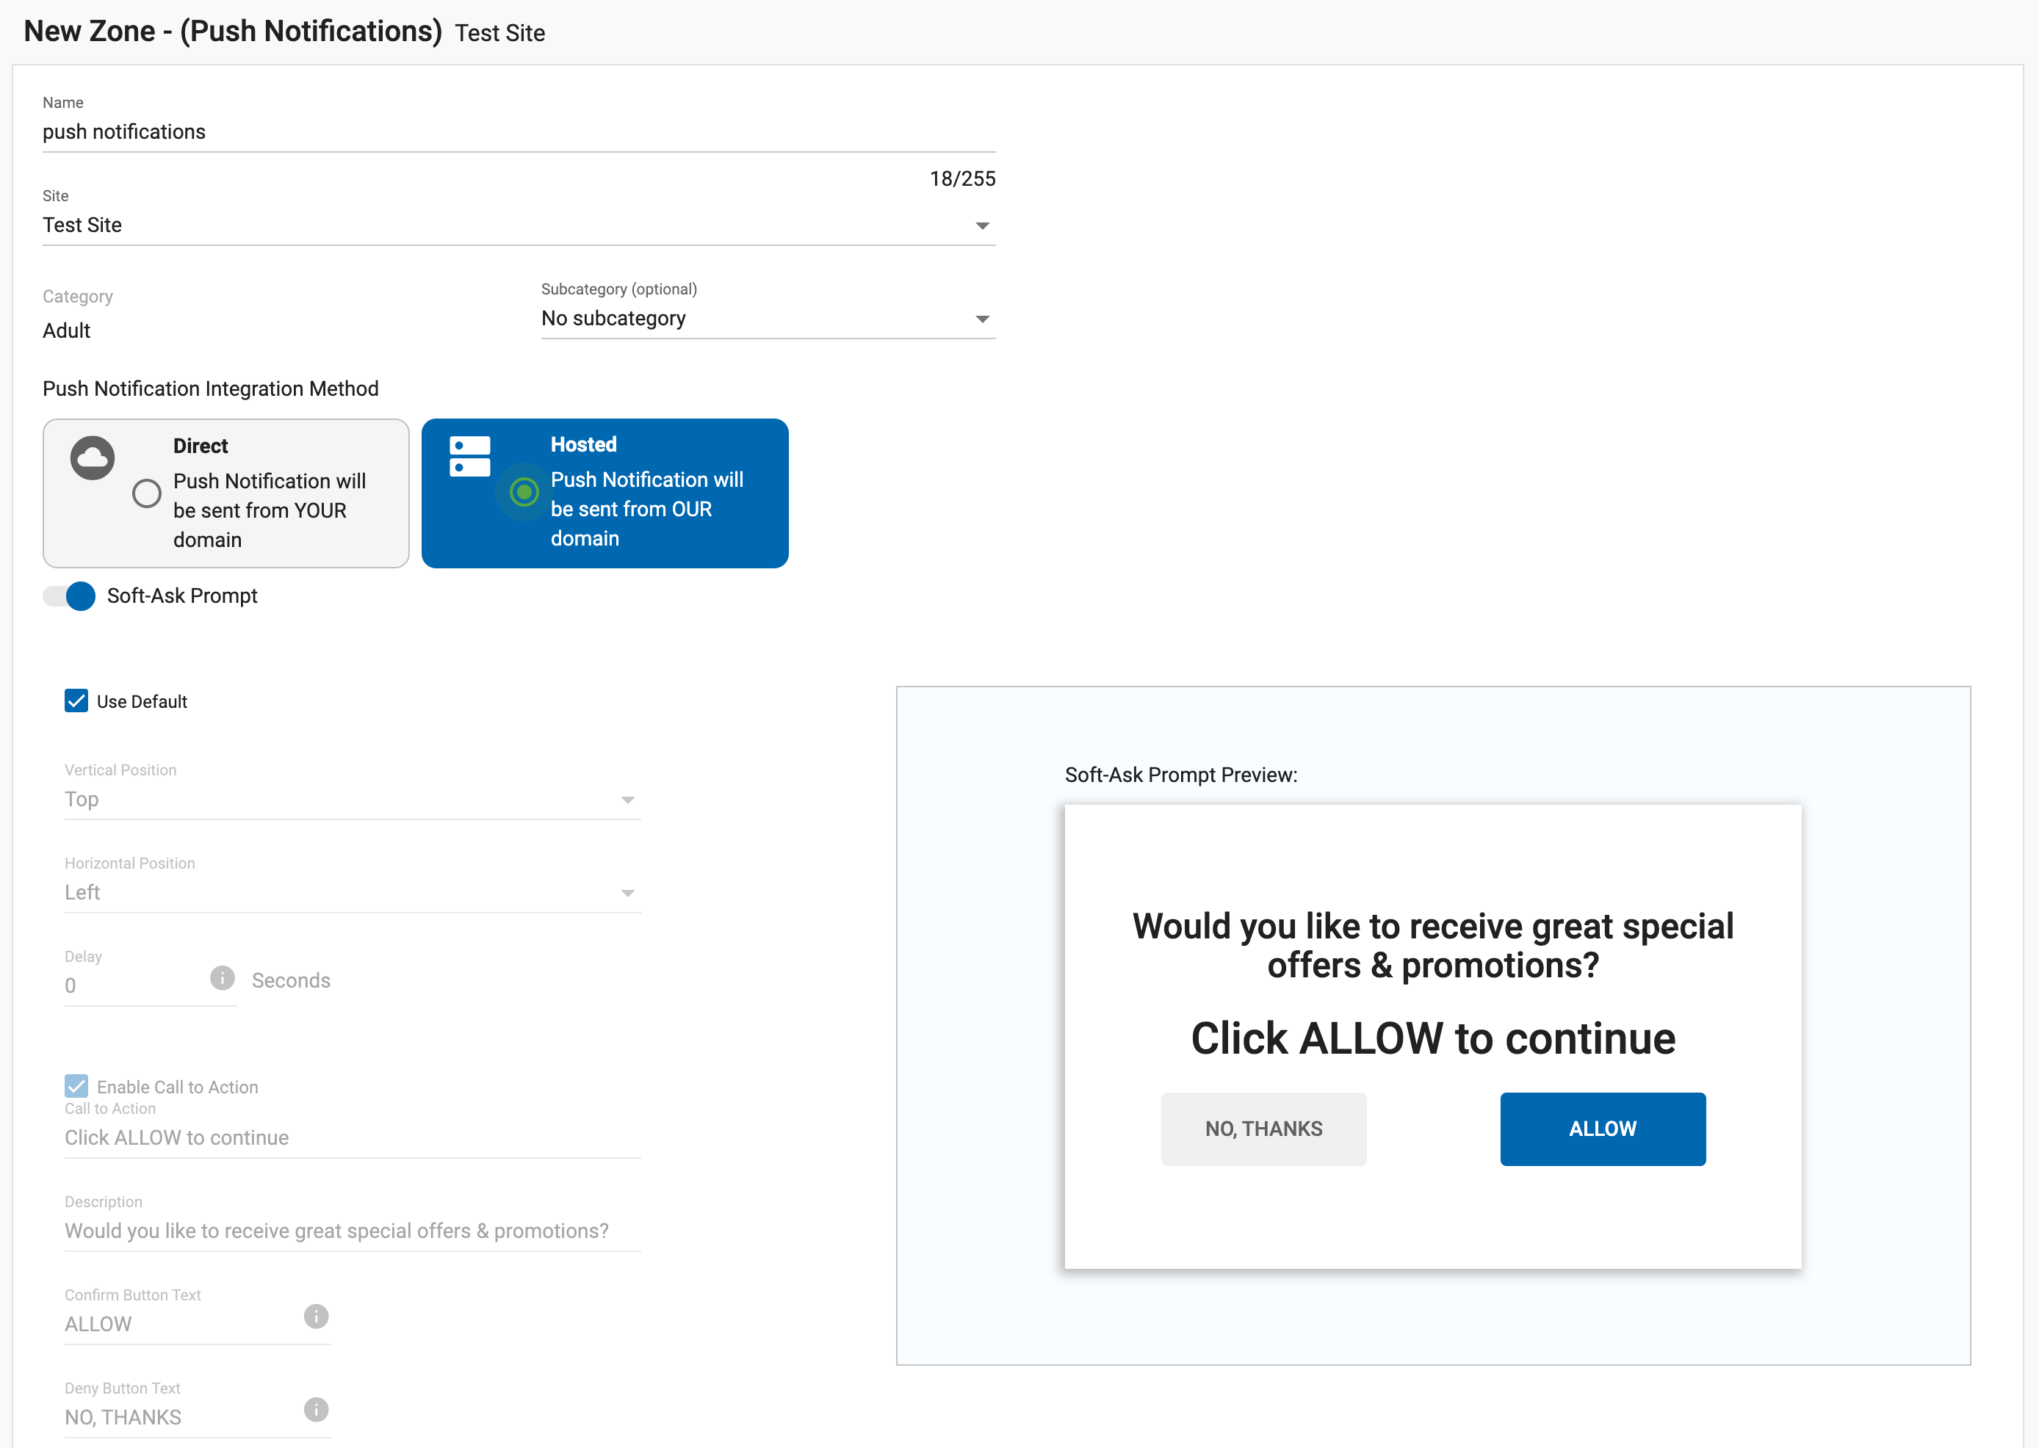Click info icon beside Confirm Button Text
This screenshot has height=1448, width=2039.
pyautogui.click(x=316, y=1316)
